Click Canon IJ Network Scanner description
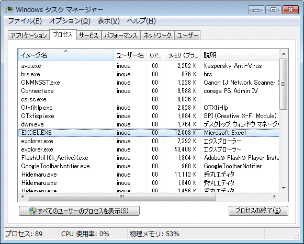304x244 pixels. [241, 83]
